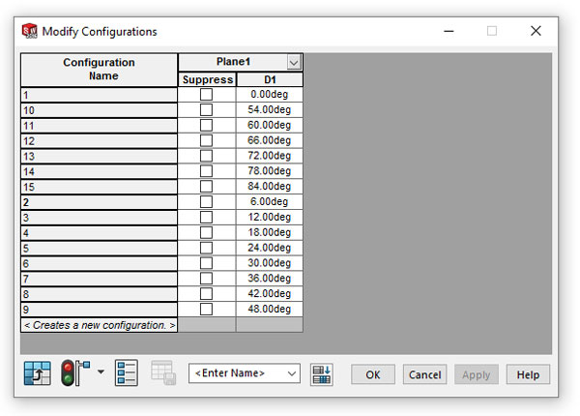The width and height of the screenshot is (580, 416).
Task: Click the traffic light rebuild icon
Action: 71,373
